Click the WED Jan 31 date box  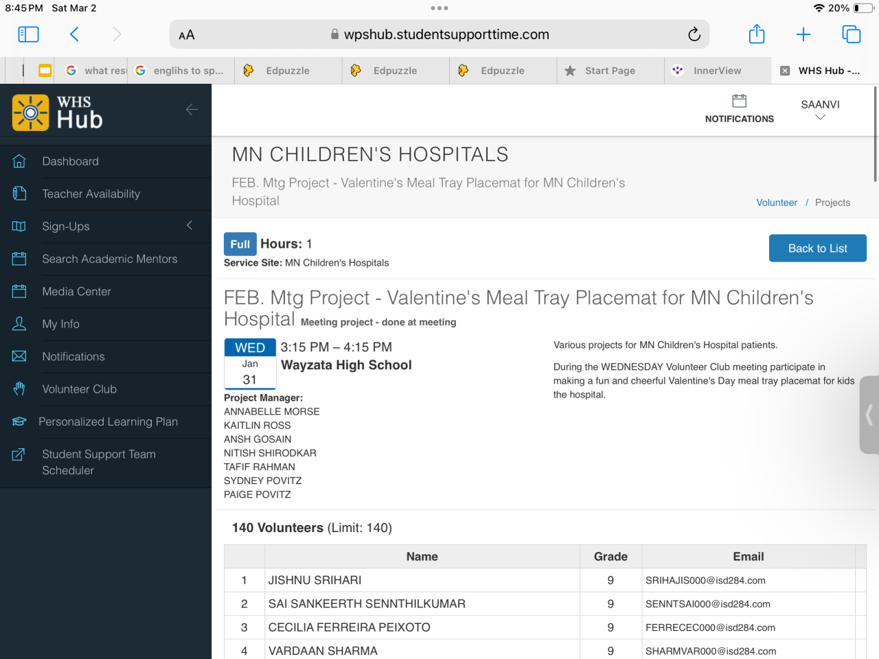(250, 364)
